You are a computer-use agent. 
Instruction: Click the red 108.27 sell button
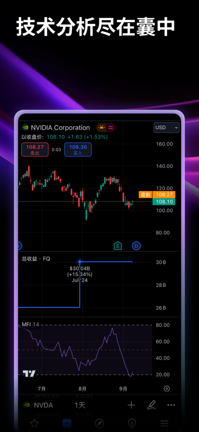click(35, 149)
